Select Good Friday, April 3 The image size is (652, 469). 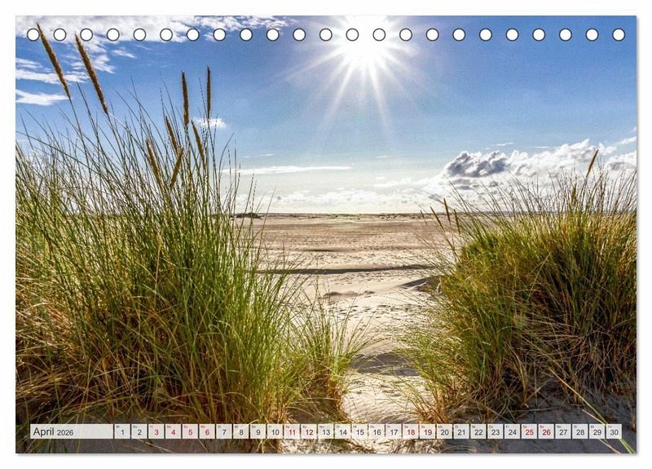(x=156, y=431)
